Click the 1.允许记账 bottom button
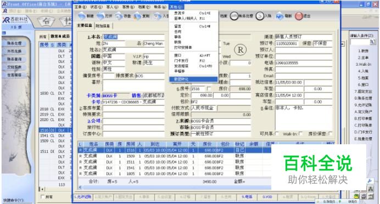380x204 pixels. tap(83, 197)
